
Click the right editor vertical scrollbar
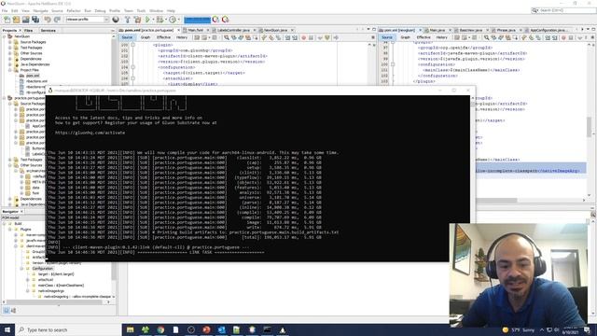pos(589,126)
